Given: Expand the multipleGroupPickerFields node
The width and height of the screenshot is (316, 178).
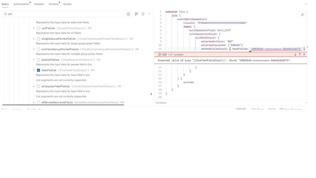Looking at the screenshot, I should [34, 49].
